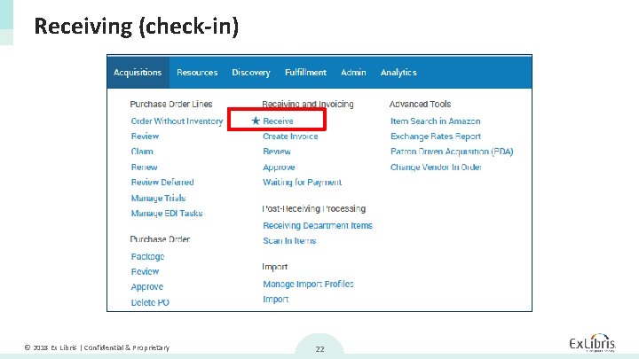Click Approve under Purchase Order
The height and width of the screenshot is (359, 639).
[146, 287]
